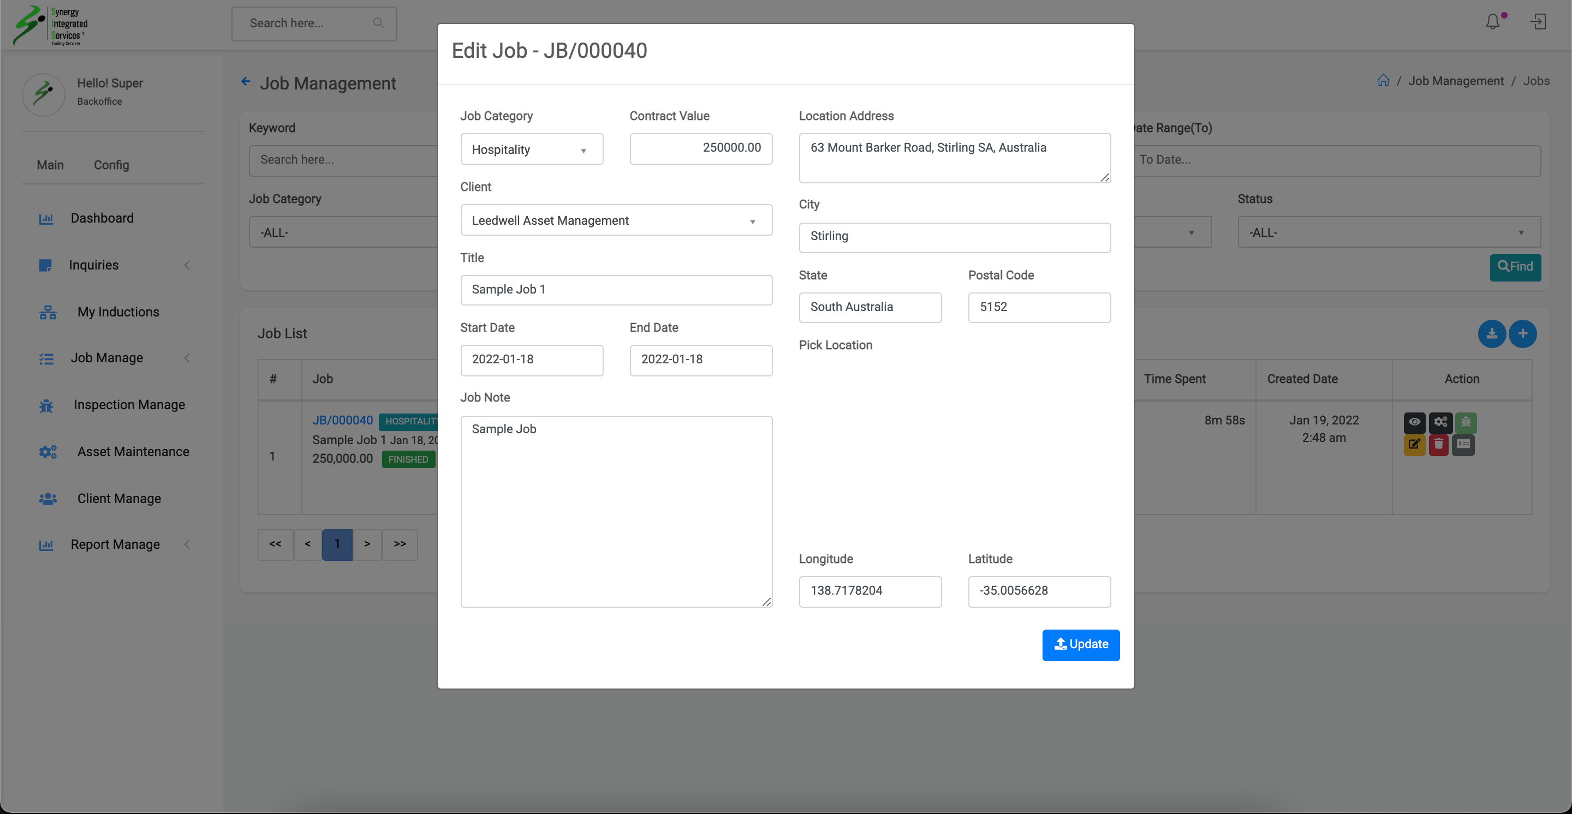Click the red delete trash icon
This screenshot has width=1572, height=814.
tap(1438, 445)
